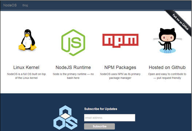Select the NPM Packages heading
The width and height of the screenshot is (192, 131).
pyautogui.click(x=120, y=67)
